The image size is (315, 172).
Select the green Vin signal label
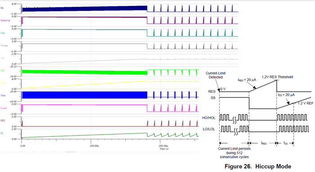(2, 71)
